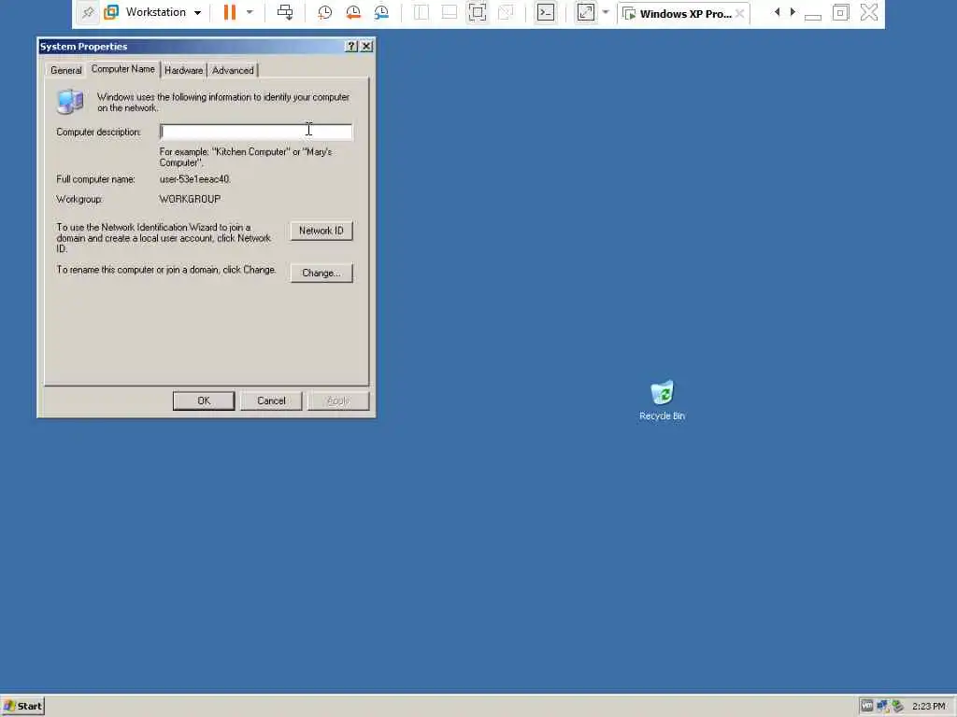
Task: Revert the VM to its snapshot
Action: click(352, 12)
